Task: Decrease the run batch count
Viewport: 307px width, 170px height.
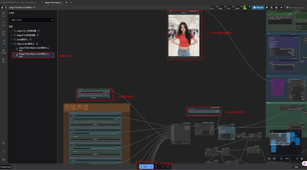Action: (x=159, y=168)
